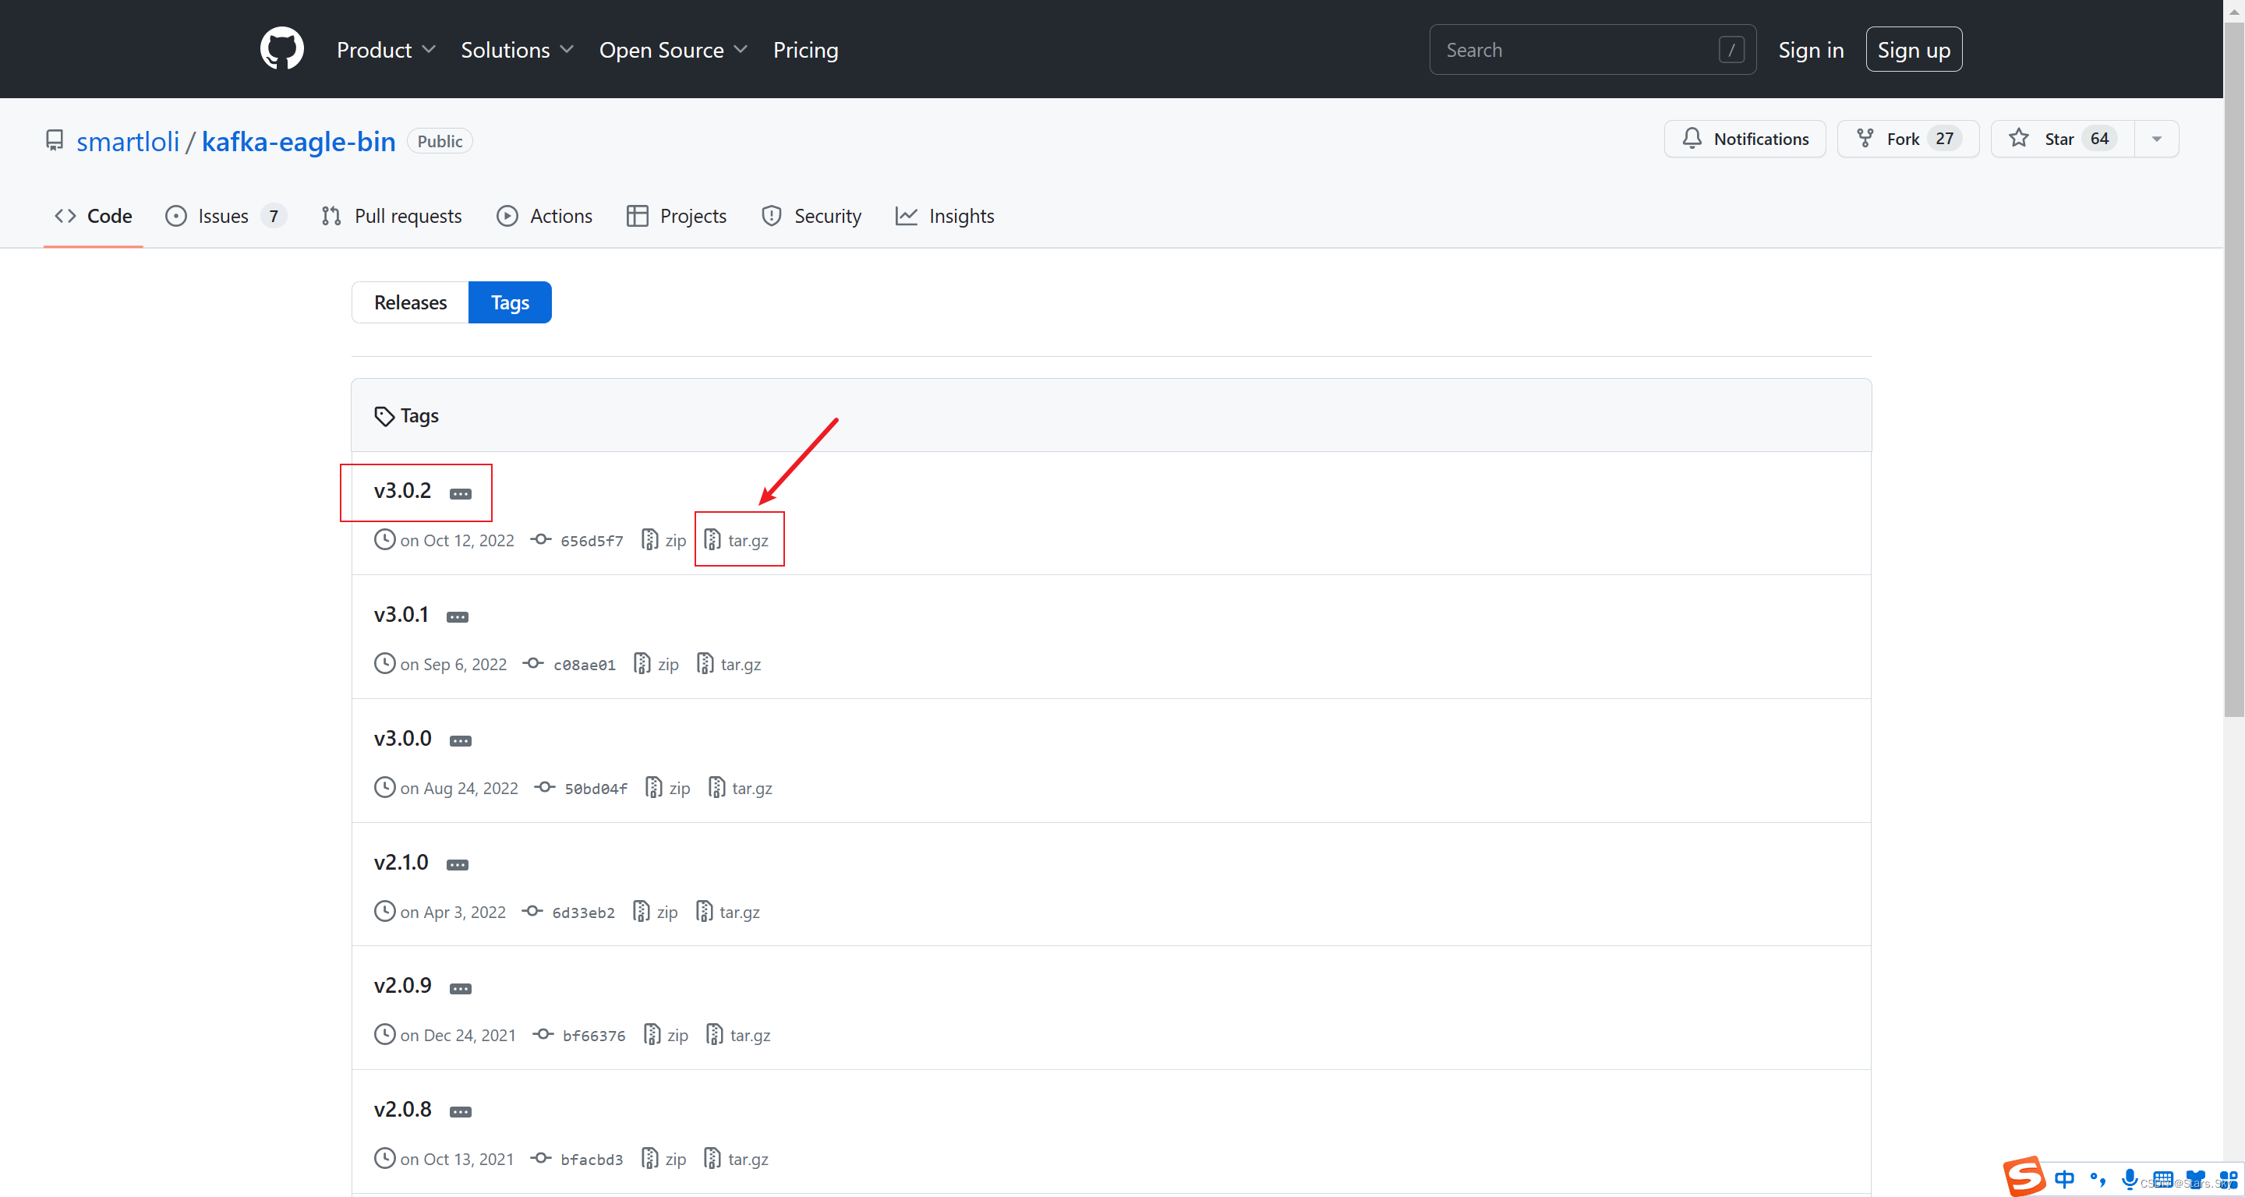Click the Sogou input method S icon
Image resolution: width=2245 pixels, height=1197 pixels.
point(2023,1176)
